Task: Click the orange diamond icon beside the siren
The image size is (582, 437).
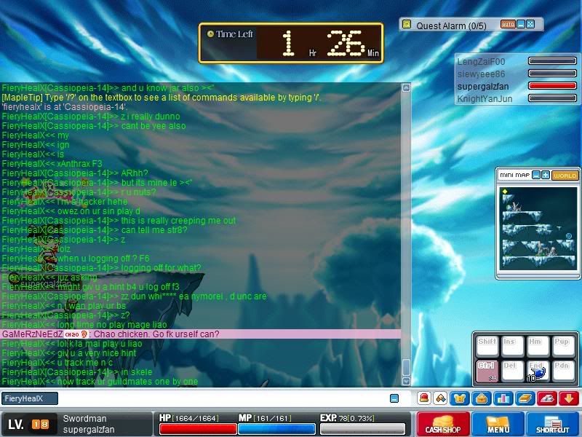Action: pos(441,398)
